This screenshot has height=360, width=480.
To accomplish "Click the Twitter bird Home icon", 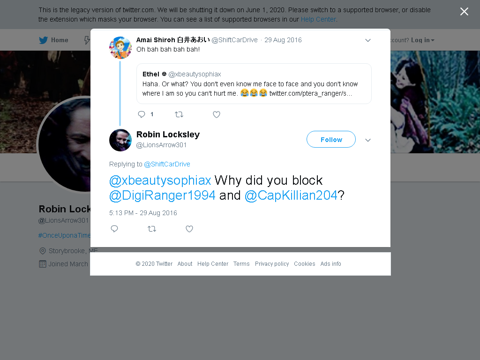I will (44, 40).
